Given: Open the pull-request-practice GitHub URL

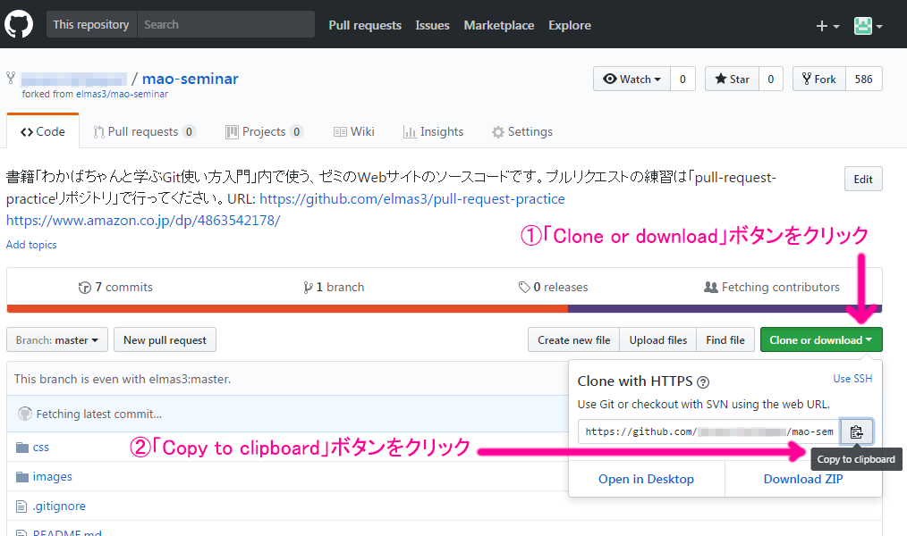Looking at the screenshot, I should click(411, 198).
